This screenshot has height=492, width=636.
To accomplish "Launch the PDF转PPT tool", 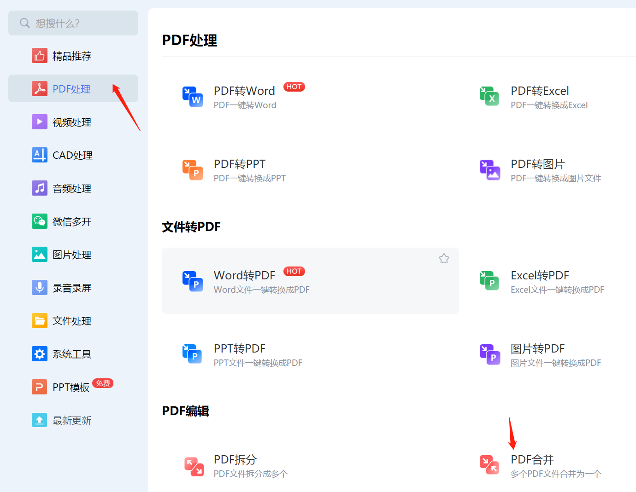I will [x=240, y=164].
